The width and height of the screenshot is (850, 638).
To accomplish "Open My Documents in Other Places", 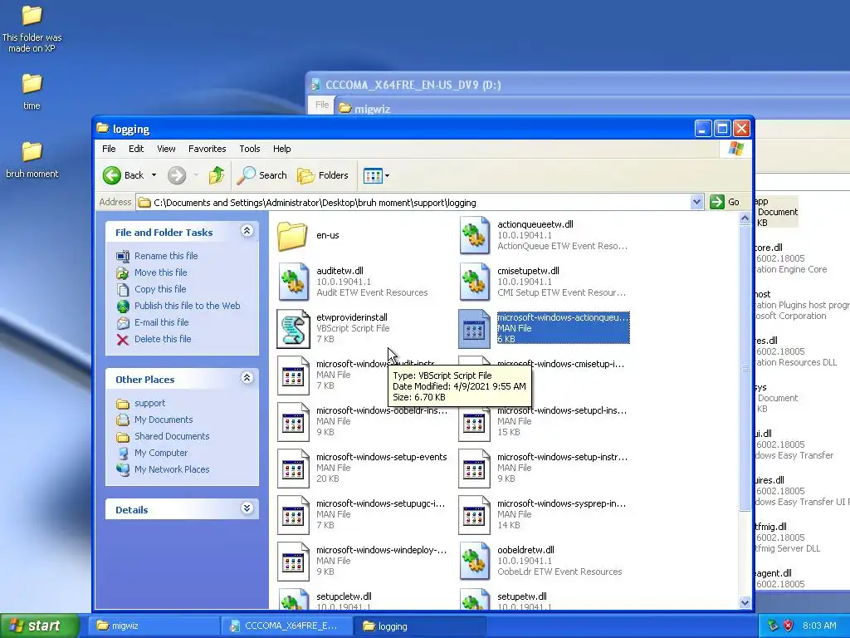I will [x=164, y=420].
